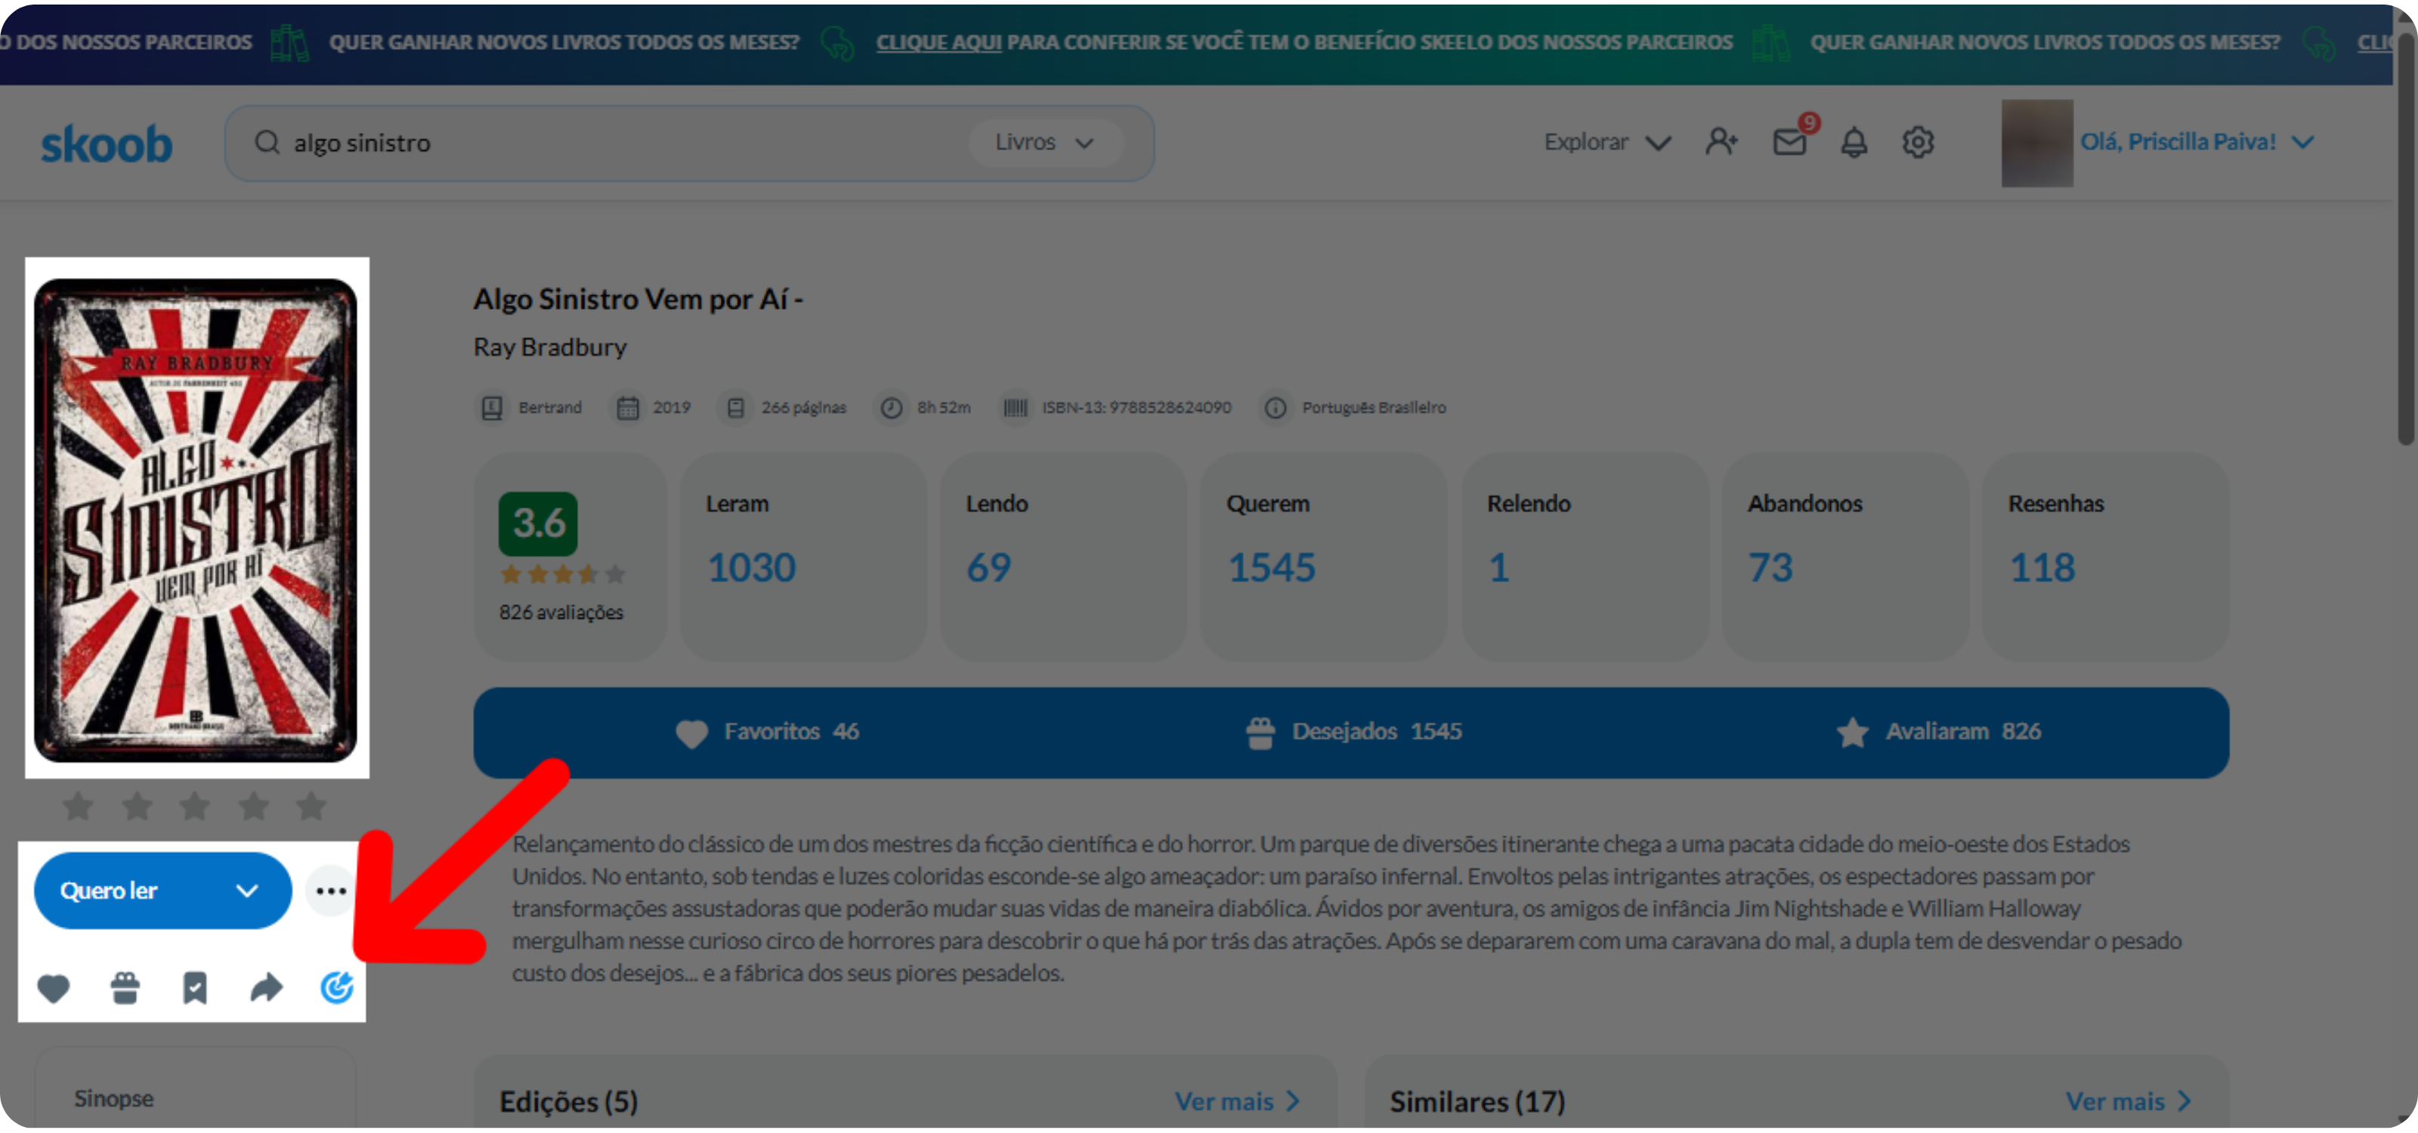The height and width of the screenshot is (1133, 2418).
Task: Click the user profile avatar
Action: 2037,143
